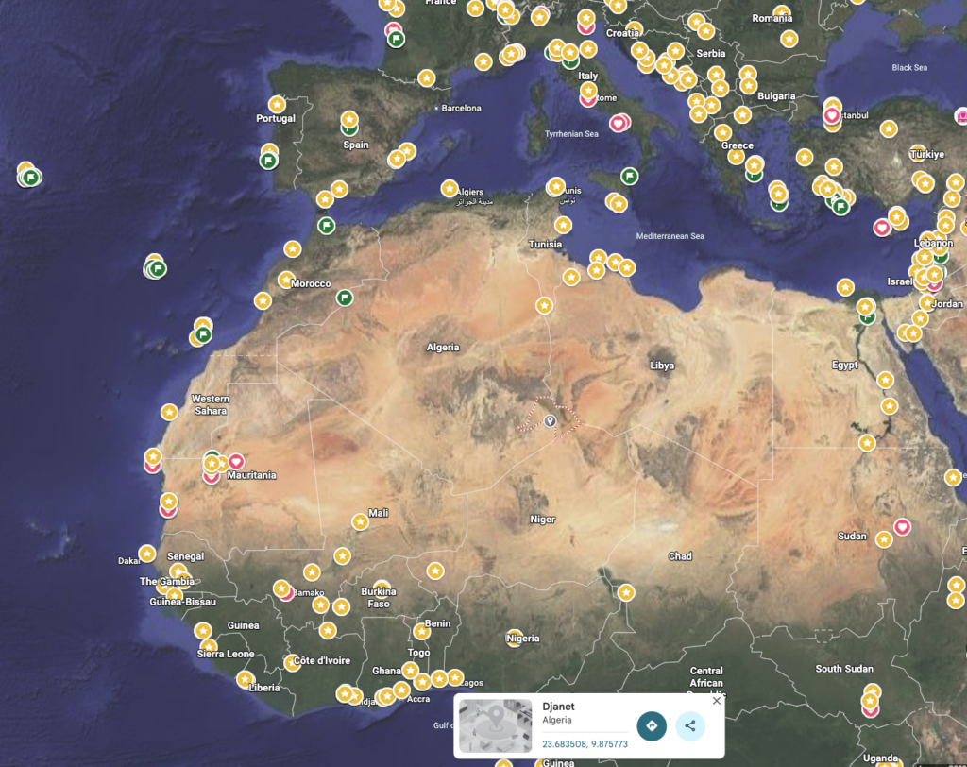The width and height of the screenshot is (967, 767).
Task: Click the star marker above the Liberia label
Action: pyautogui.click(x=245, y=679)
